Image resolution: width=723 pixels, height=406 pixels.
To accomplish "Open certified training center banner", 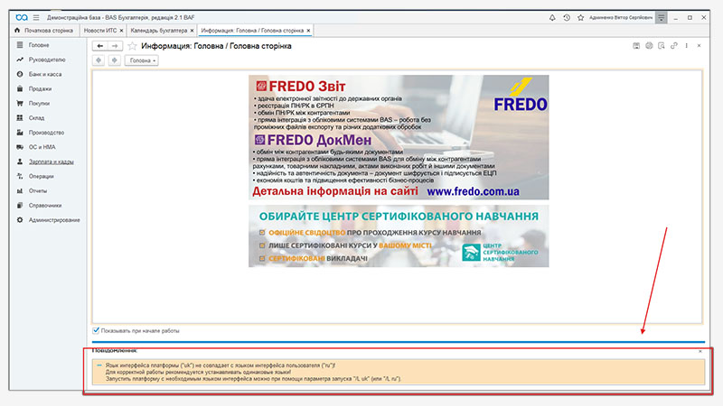I will [399, 235].
